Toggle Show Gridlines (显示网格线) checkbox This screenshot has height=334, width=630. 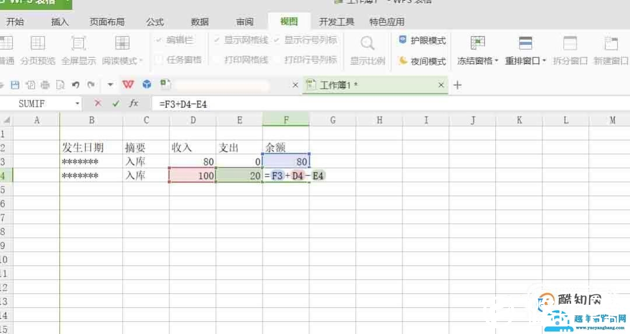[217, 40]
